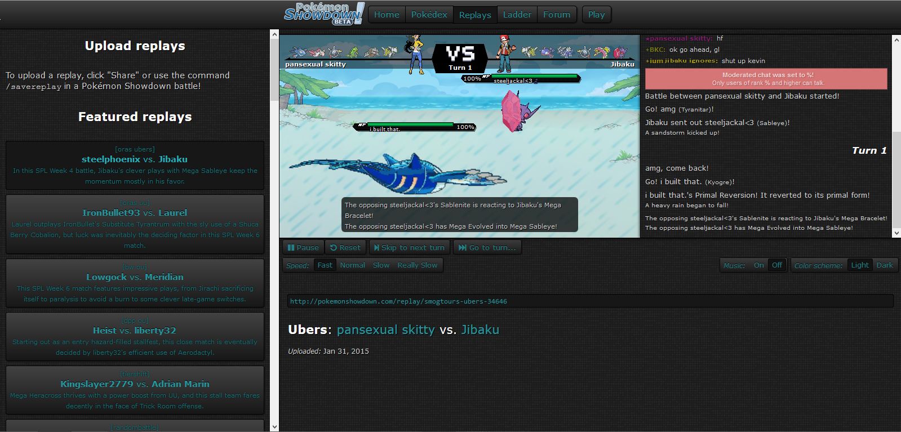
Task: Open Heist vs. liberty32 featured replay
Action: point(135,336)
